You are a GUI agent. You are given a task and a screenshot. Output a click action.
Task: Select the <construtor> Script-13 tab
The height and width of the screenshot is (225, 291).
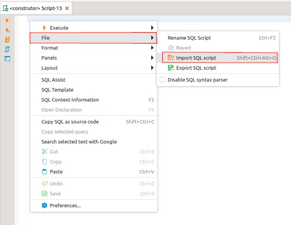(35, 8)
